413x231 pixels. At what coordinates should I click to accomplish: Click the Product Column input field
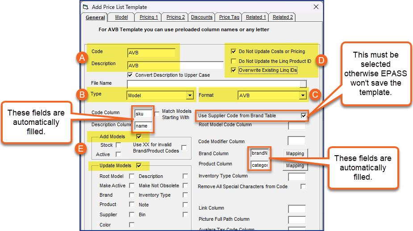(x=259, y=165)
